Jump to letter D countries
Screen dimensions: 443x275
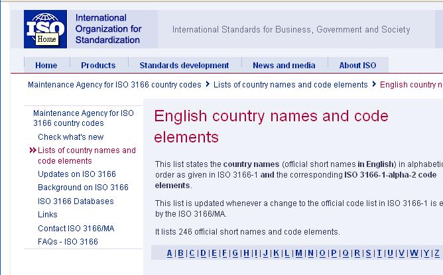203,253
